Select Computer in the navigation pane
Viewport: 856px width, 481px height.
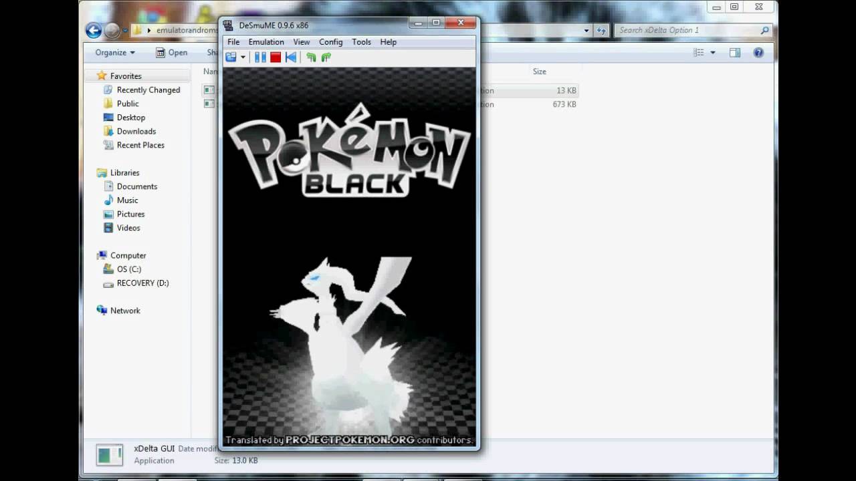tap(128, 255)
